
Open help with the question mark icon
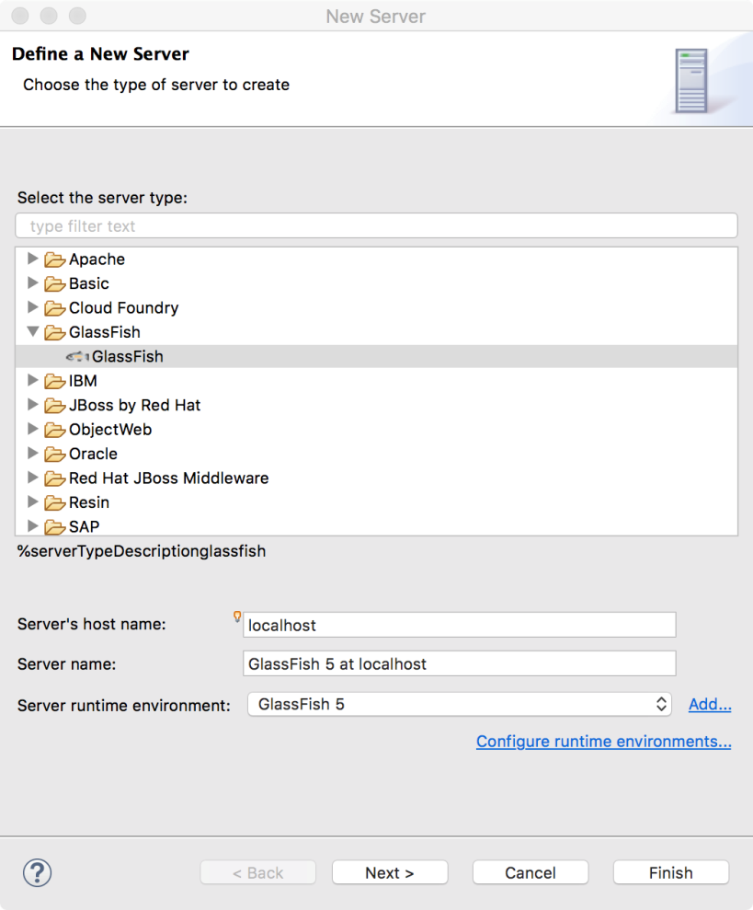pos(37,872)
